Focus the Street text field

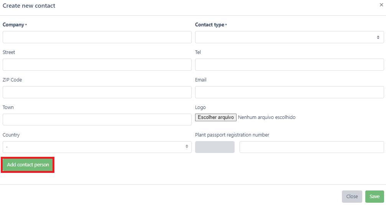click(97, 65)
